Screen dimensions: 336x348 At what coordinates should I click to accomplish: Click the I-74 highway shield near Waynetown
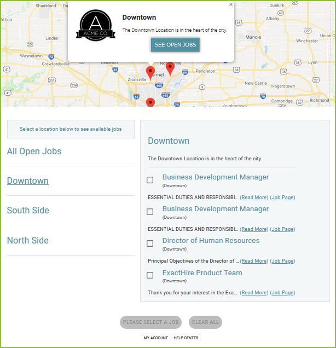click(x=51, y=56)
